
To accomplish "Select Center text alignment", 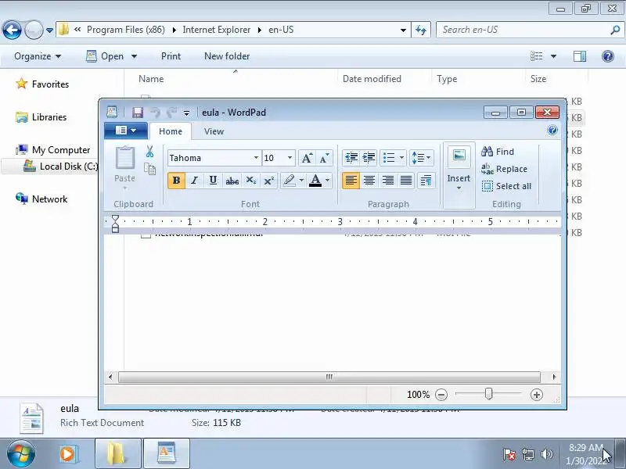I will [x=369, y=181].
